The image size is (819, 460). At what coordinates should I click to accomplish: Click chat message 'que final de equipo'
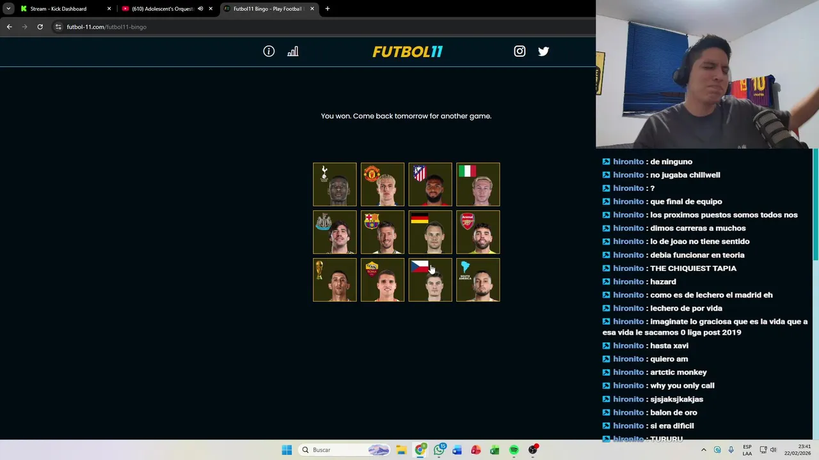click(x=686, y=202)
